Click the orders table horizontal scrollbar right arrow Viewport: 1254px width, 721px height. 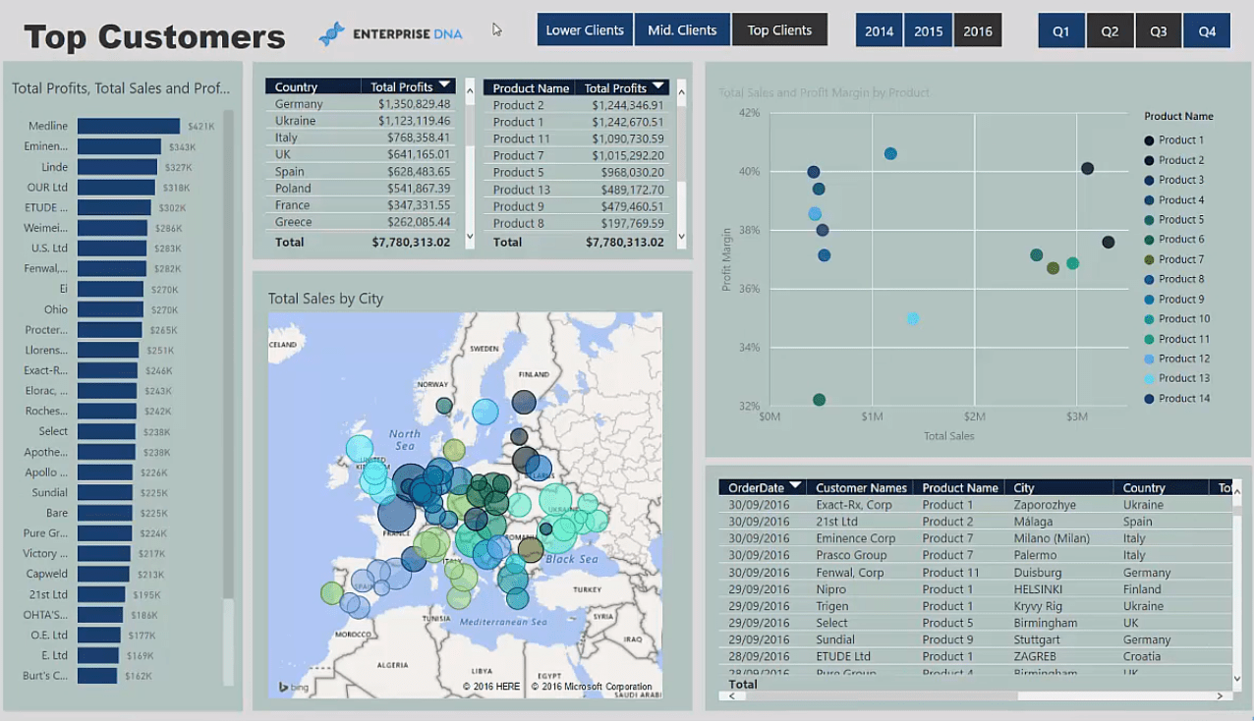point(1220,695)
